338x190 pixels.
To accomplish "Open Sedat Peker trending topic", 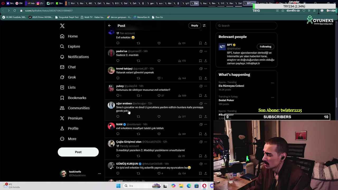I will coord(226,100).
